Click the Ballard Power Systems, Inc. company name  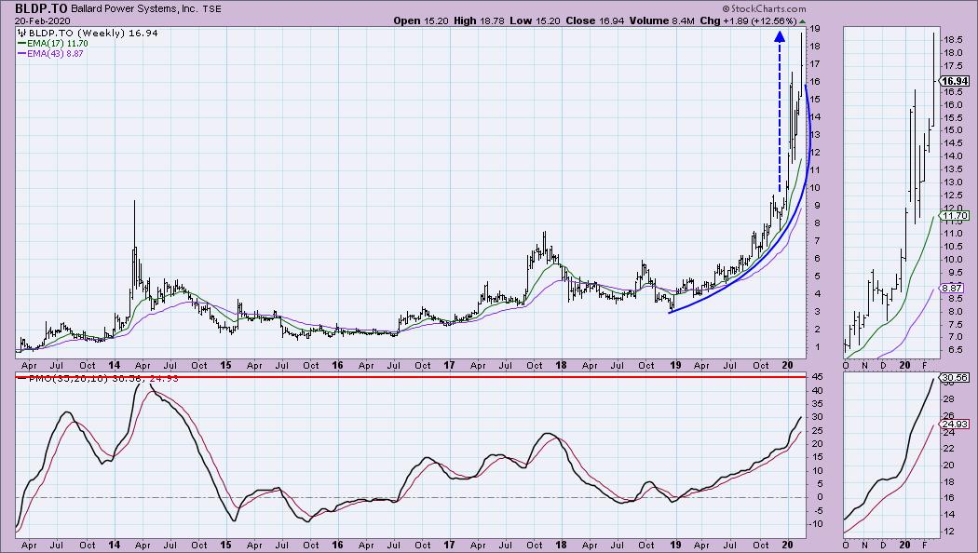(x=133, y=9)
